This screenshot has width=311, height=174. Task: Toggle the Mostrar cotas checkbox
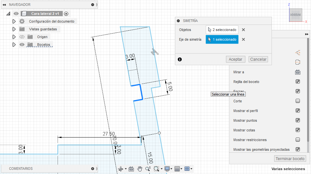click(x=298, y=130)
